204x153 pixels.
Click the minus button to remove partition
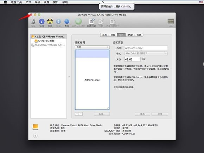coord(81,114)
